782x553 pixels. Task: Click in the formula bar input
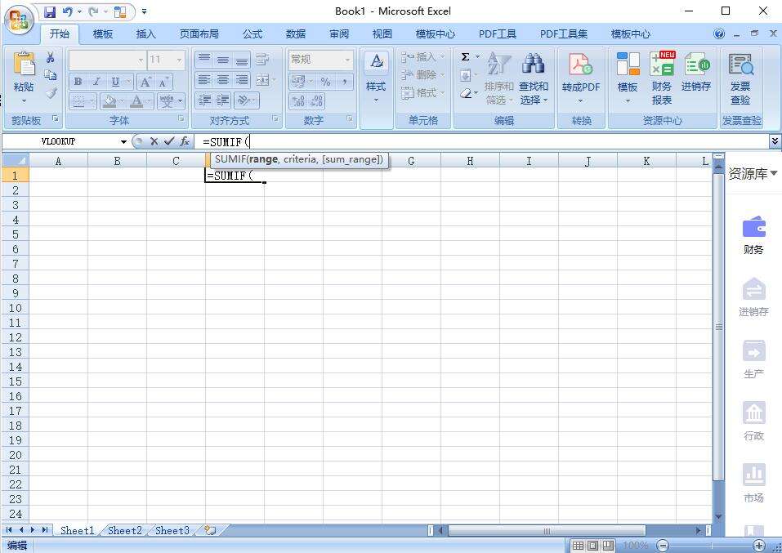pyautogui.click(x=482, y=142)
